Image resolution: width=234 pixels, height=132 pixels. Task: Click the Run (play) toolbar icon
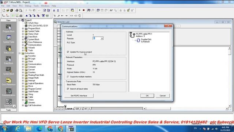pyautogui.click(x=80, y=10)
